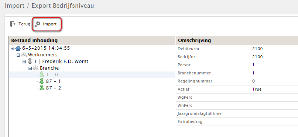Viewport: 298px width, 137px height.
Task: Go back using the Terug button
Action: click(x=20, y=24)
